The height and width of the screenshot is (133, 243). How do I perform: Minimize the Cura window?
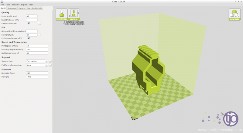[x=236, y=2]
